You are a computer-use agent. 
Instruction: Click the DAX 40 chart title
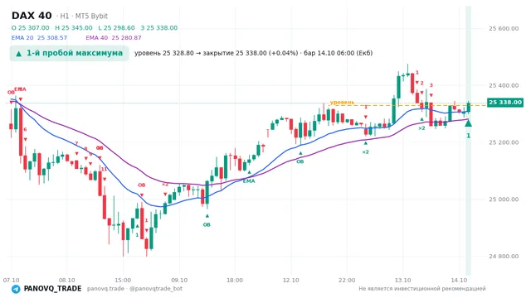point(32,16)
